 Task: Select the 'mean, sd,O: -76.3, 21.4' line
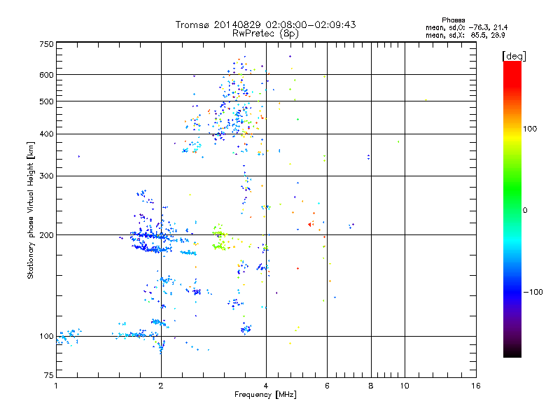click(466, 27)
